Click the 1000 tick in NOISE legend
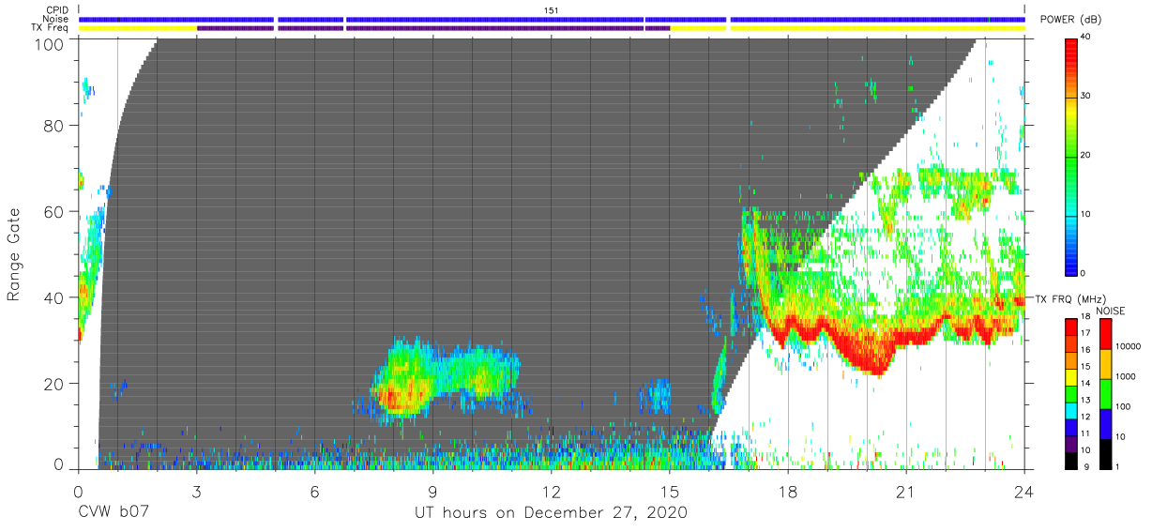Screen dimensions: 1152x532 1124,377
